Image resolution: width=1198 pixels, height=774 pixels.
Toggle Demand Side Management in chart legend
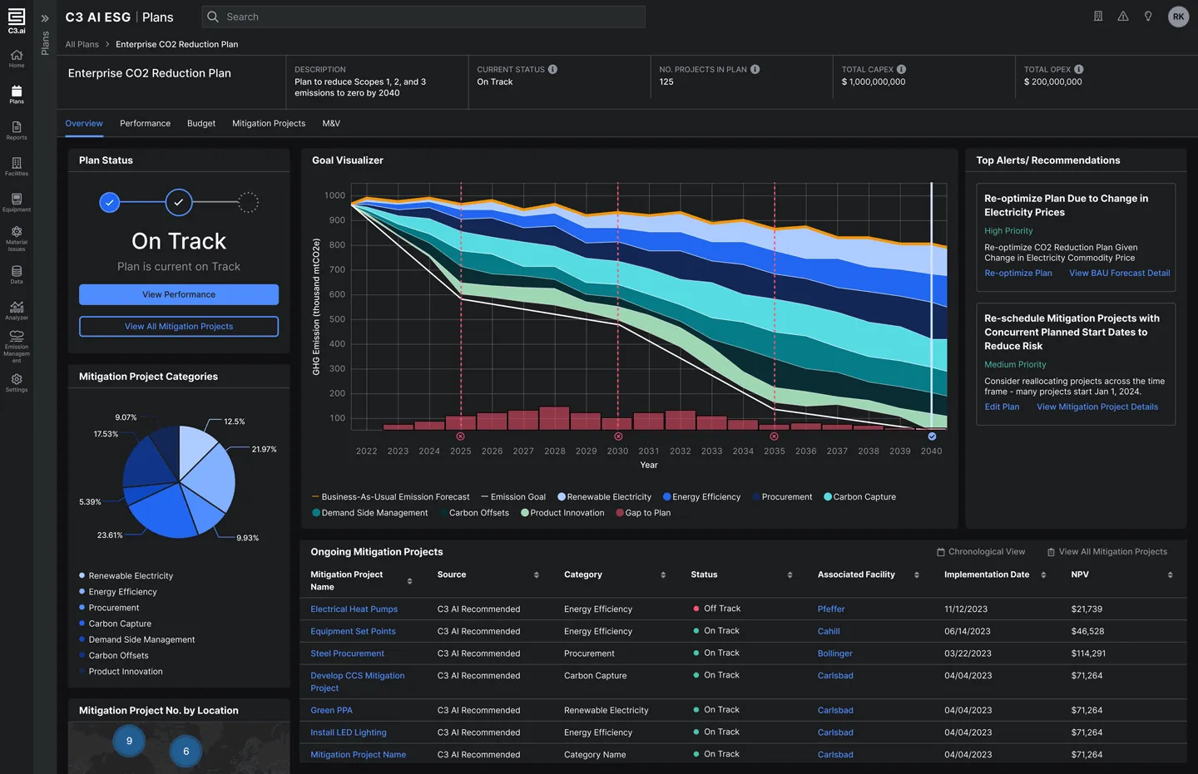click(369, 513)
